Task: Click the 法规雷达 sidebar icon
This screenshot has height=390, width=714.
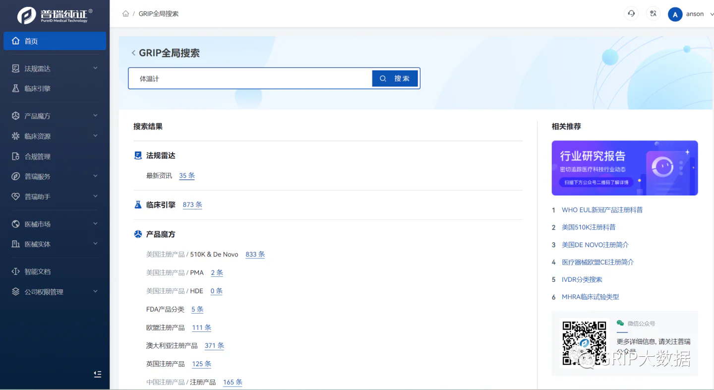Action: pos(16,68)
